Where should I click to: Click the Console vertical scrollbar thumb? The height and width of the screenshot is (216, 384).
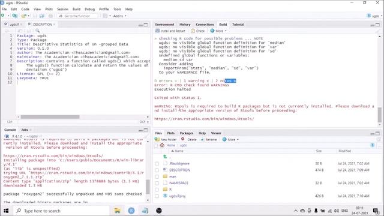tap(148, 187)
